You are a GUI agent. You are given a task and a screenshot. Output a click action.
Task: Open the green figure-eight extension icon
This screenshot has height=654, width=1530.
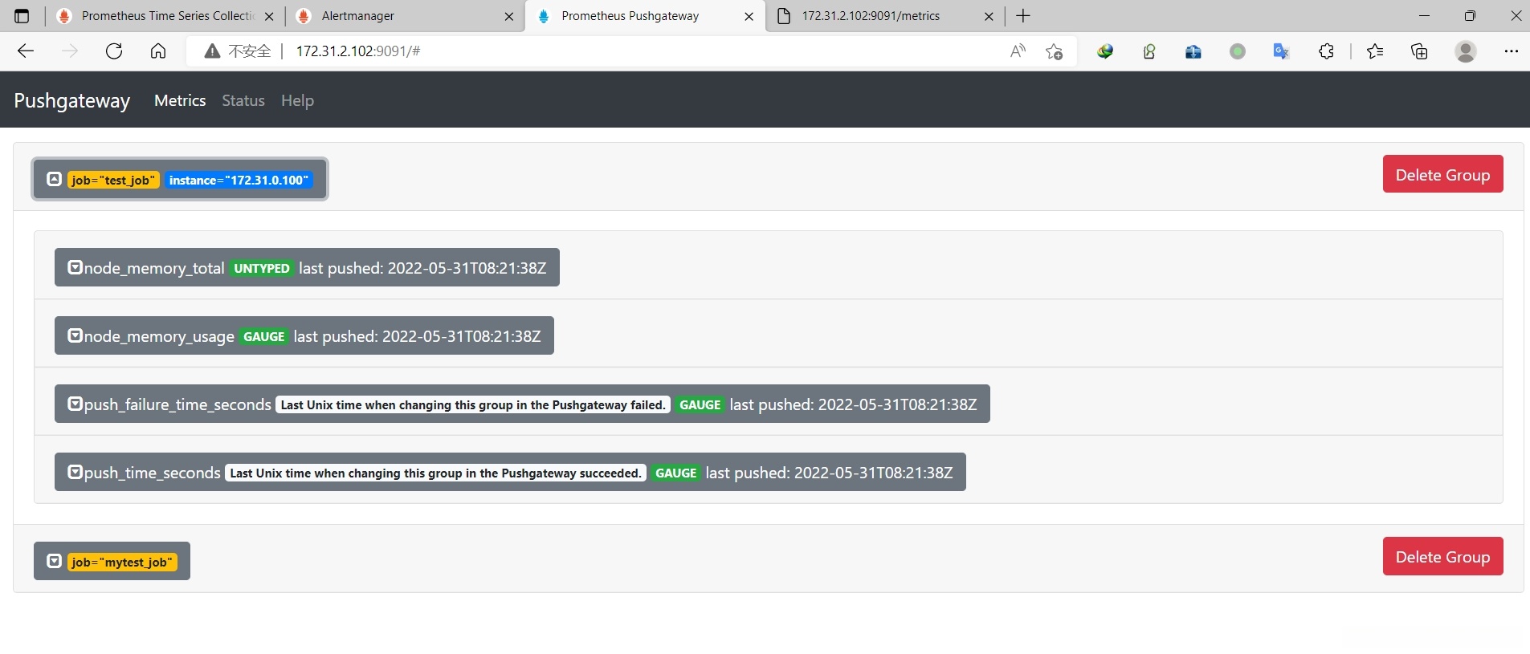(1149, 51)
